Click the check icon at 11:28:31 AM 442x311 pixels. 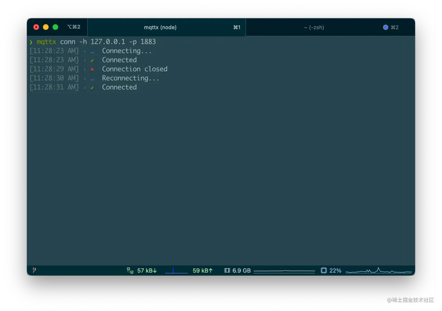tap(92, 88)
